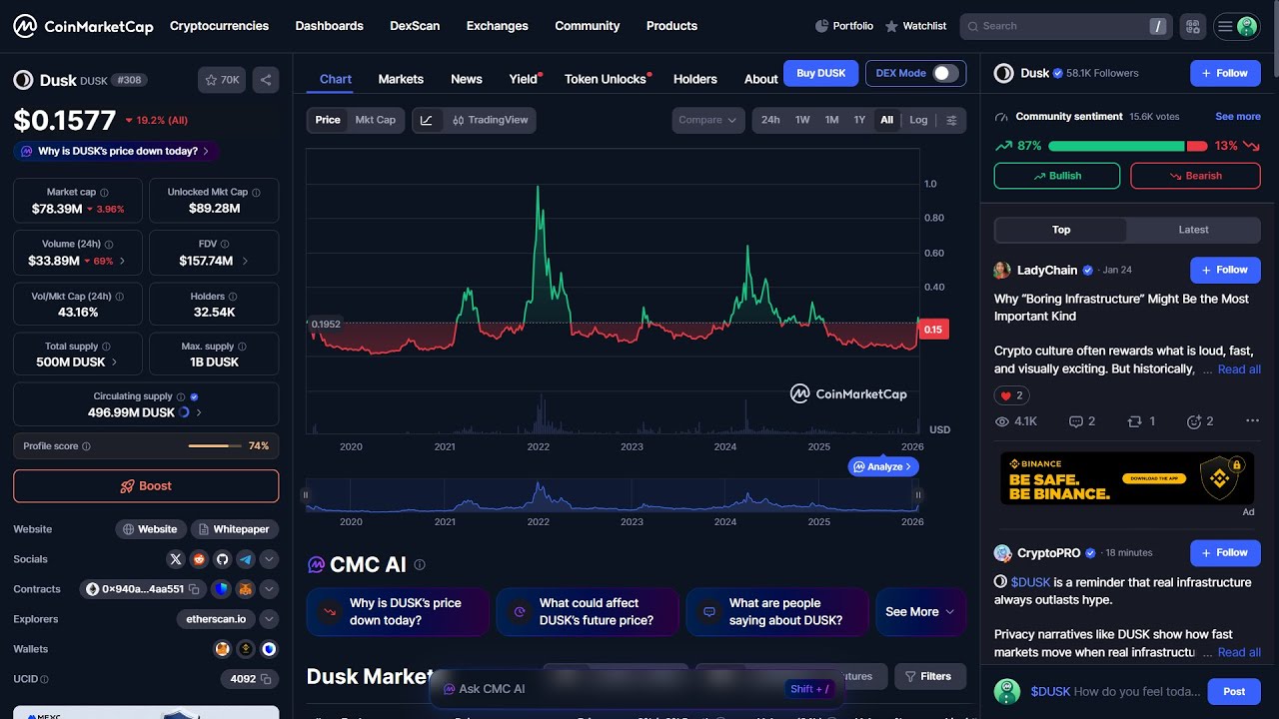Open Dusk's X (Twitter) social link
Screen dimensions: 1279x719
pos(176,559)
